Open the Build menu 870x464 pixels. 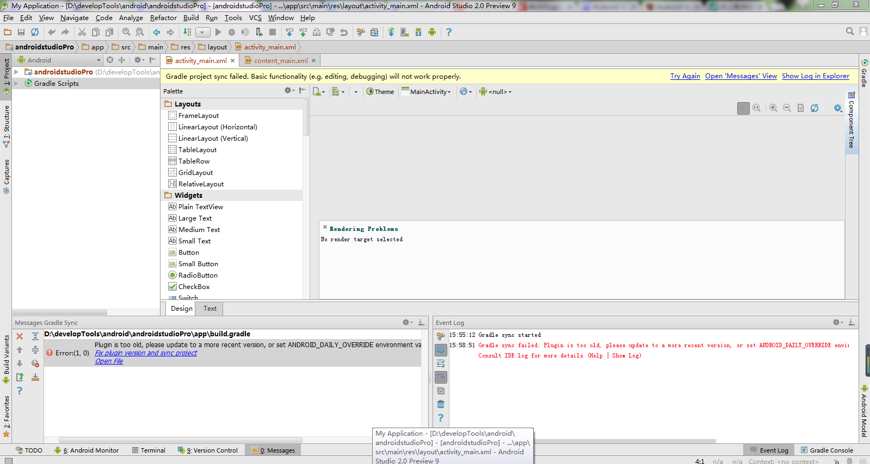pyautogui.click(x=191, y=18)
